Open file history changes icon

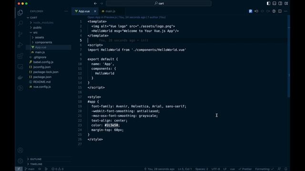(x=256, y=11)
